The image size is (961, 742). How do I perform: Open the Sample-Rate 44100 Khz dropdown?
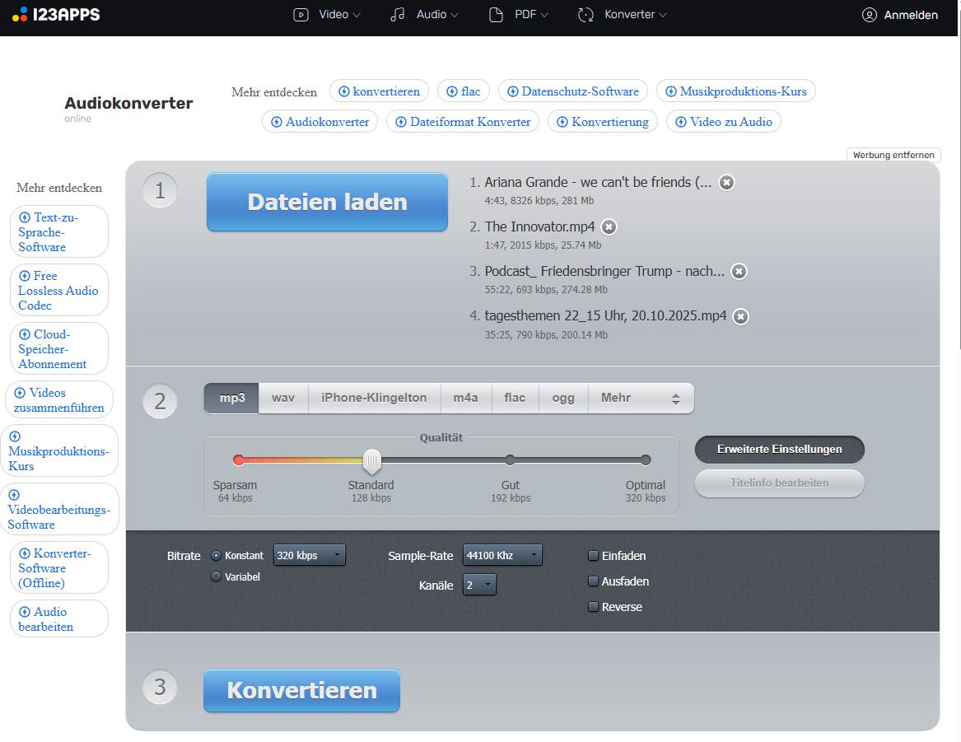tap(502, 556)
